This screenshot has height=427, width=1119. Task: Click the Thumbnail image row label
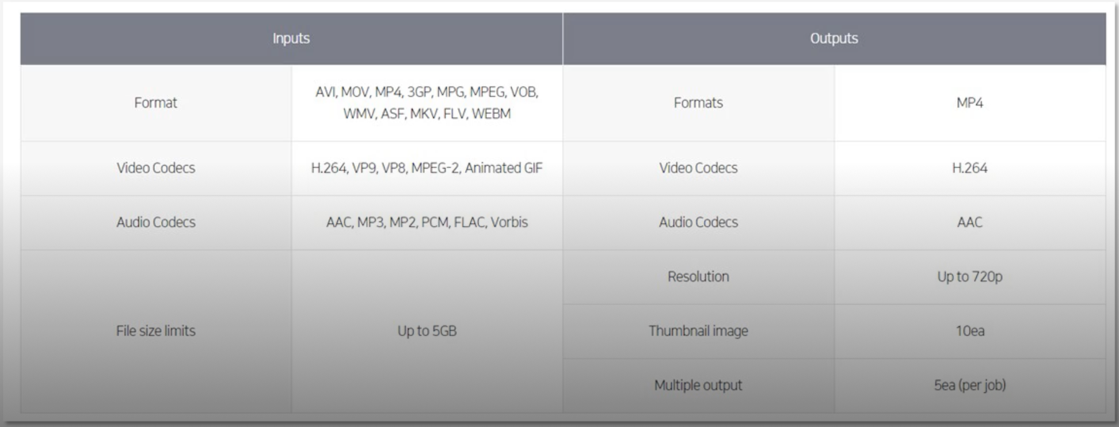(698, 331)
